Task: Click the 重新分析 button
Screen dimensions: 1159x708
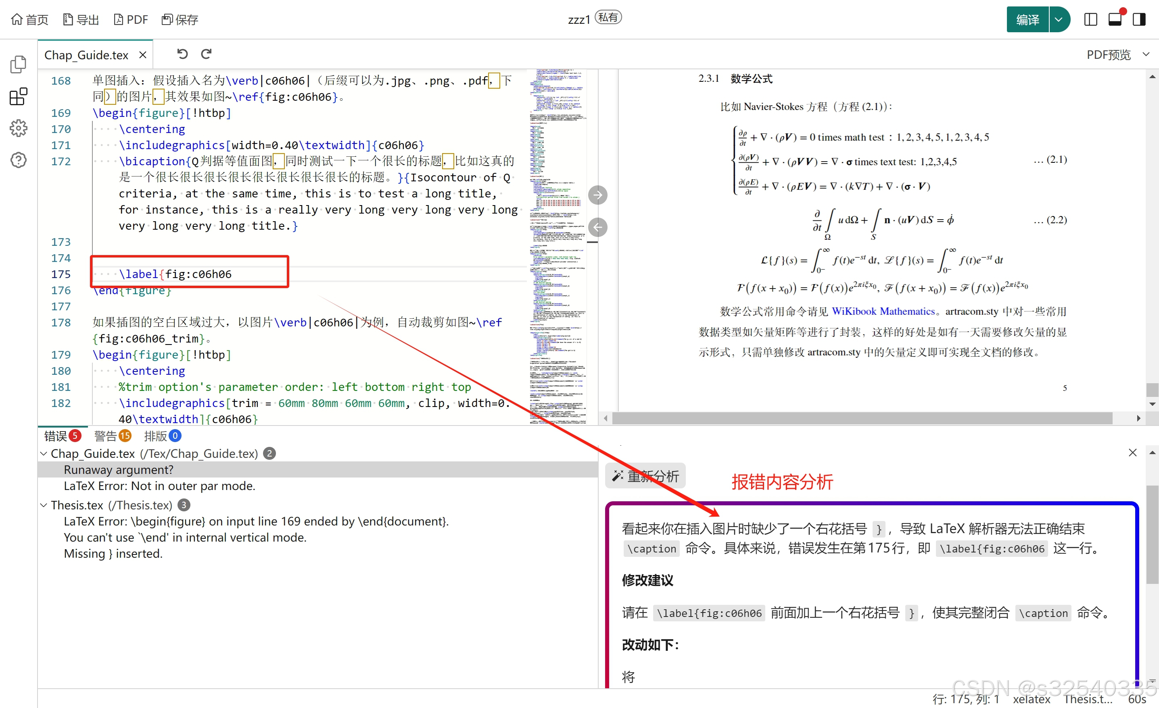Action: 645,476
